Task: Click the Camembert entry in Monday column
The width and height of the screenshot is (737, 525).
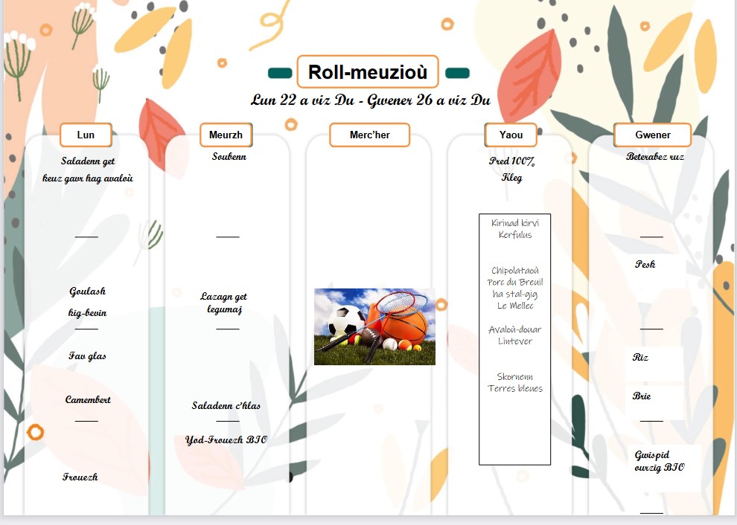Action: 88,400
